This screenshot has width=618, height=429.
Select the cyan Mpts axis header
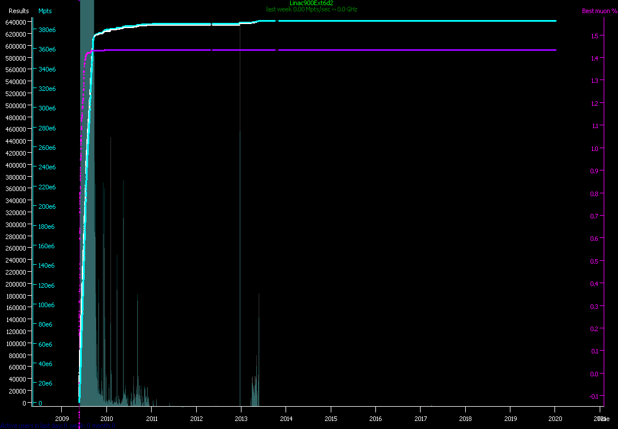click(45, 11)
